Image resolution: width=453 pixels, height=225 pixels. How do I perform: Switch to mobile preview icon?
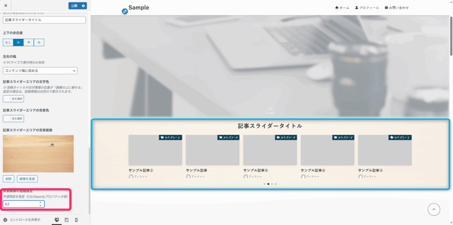click(76, 220)
